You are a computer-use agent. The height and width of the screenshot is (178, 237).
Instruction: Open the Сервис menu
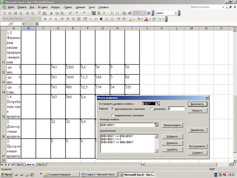(68, 7)
